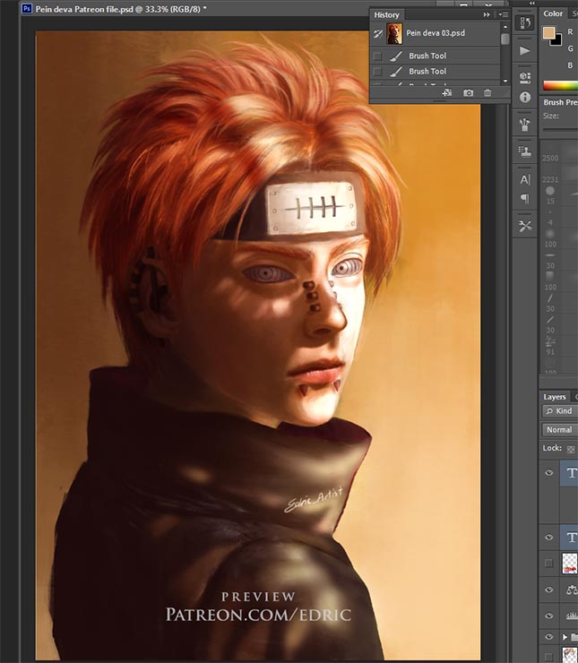Select the levels adjustment layer icon
Viewport: 578px width, 663px height.
[x=571, y=616]
